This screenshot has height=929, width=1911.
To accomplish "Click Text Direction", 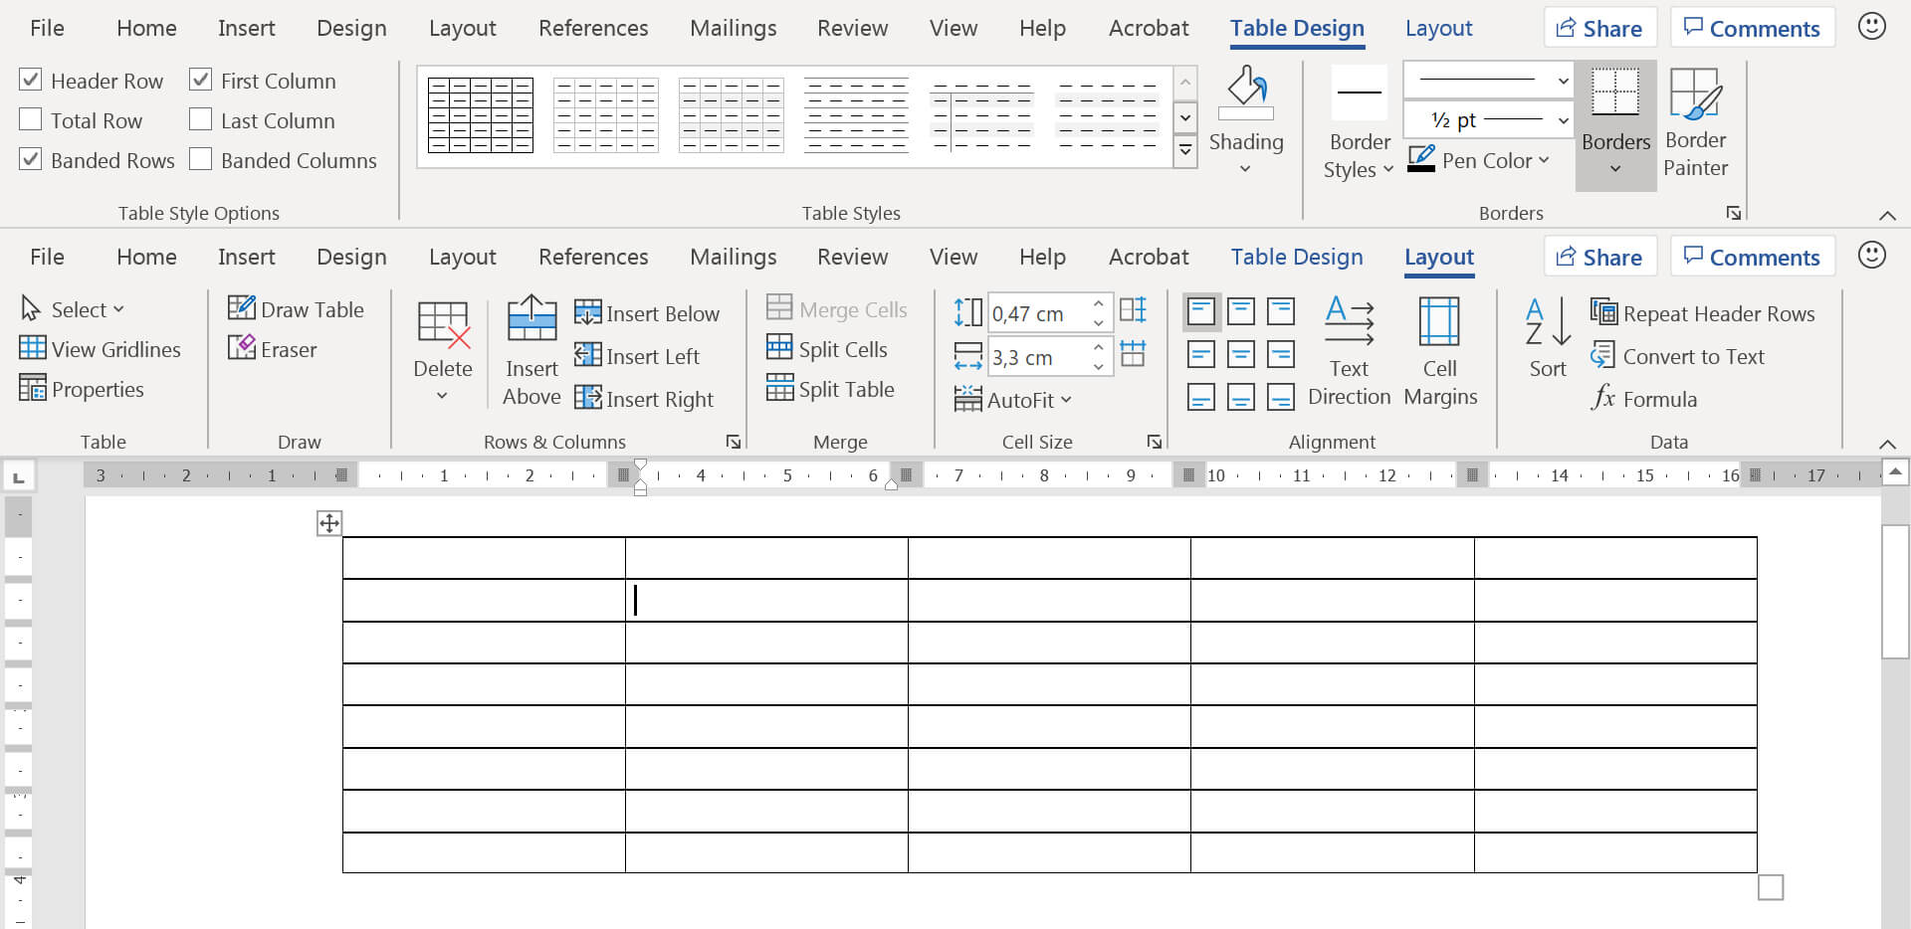I will pos(1349,352).
